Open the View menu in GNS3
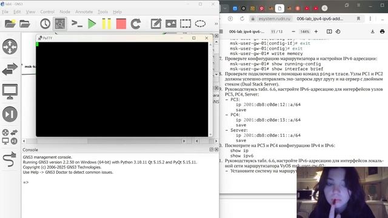Viewport: 388px width, 218px height. pos(30,12)
